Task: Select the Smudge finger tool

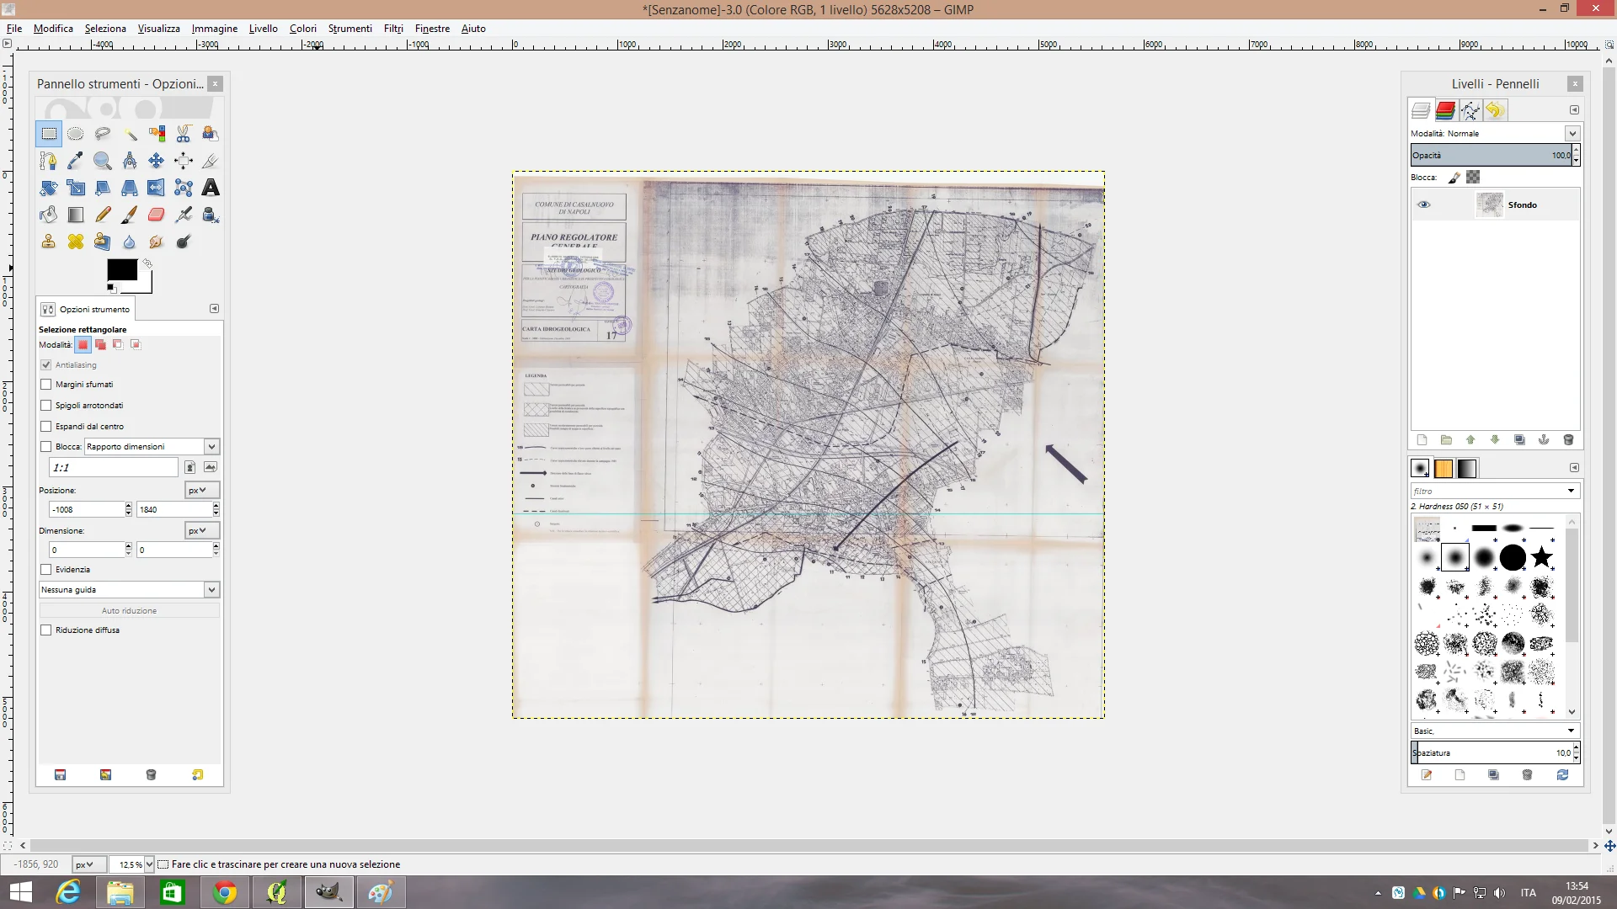Action: click(157, 242)
